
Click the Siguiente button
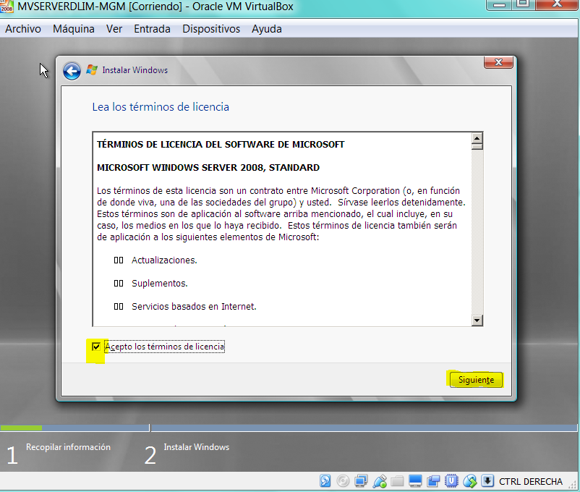[475, 379]
